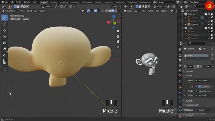Collapse the Lights collection
Viewport: 215px width, 121px height.
182,28
